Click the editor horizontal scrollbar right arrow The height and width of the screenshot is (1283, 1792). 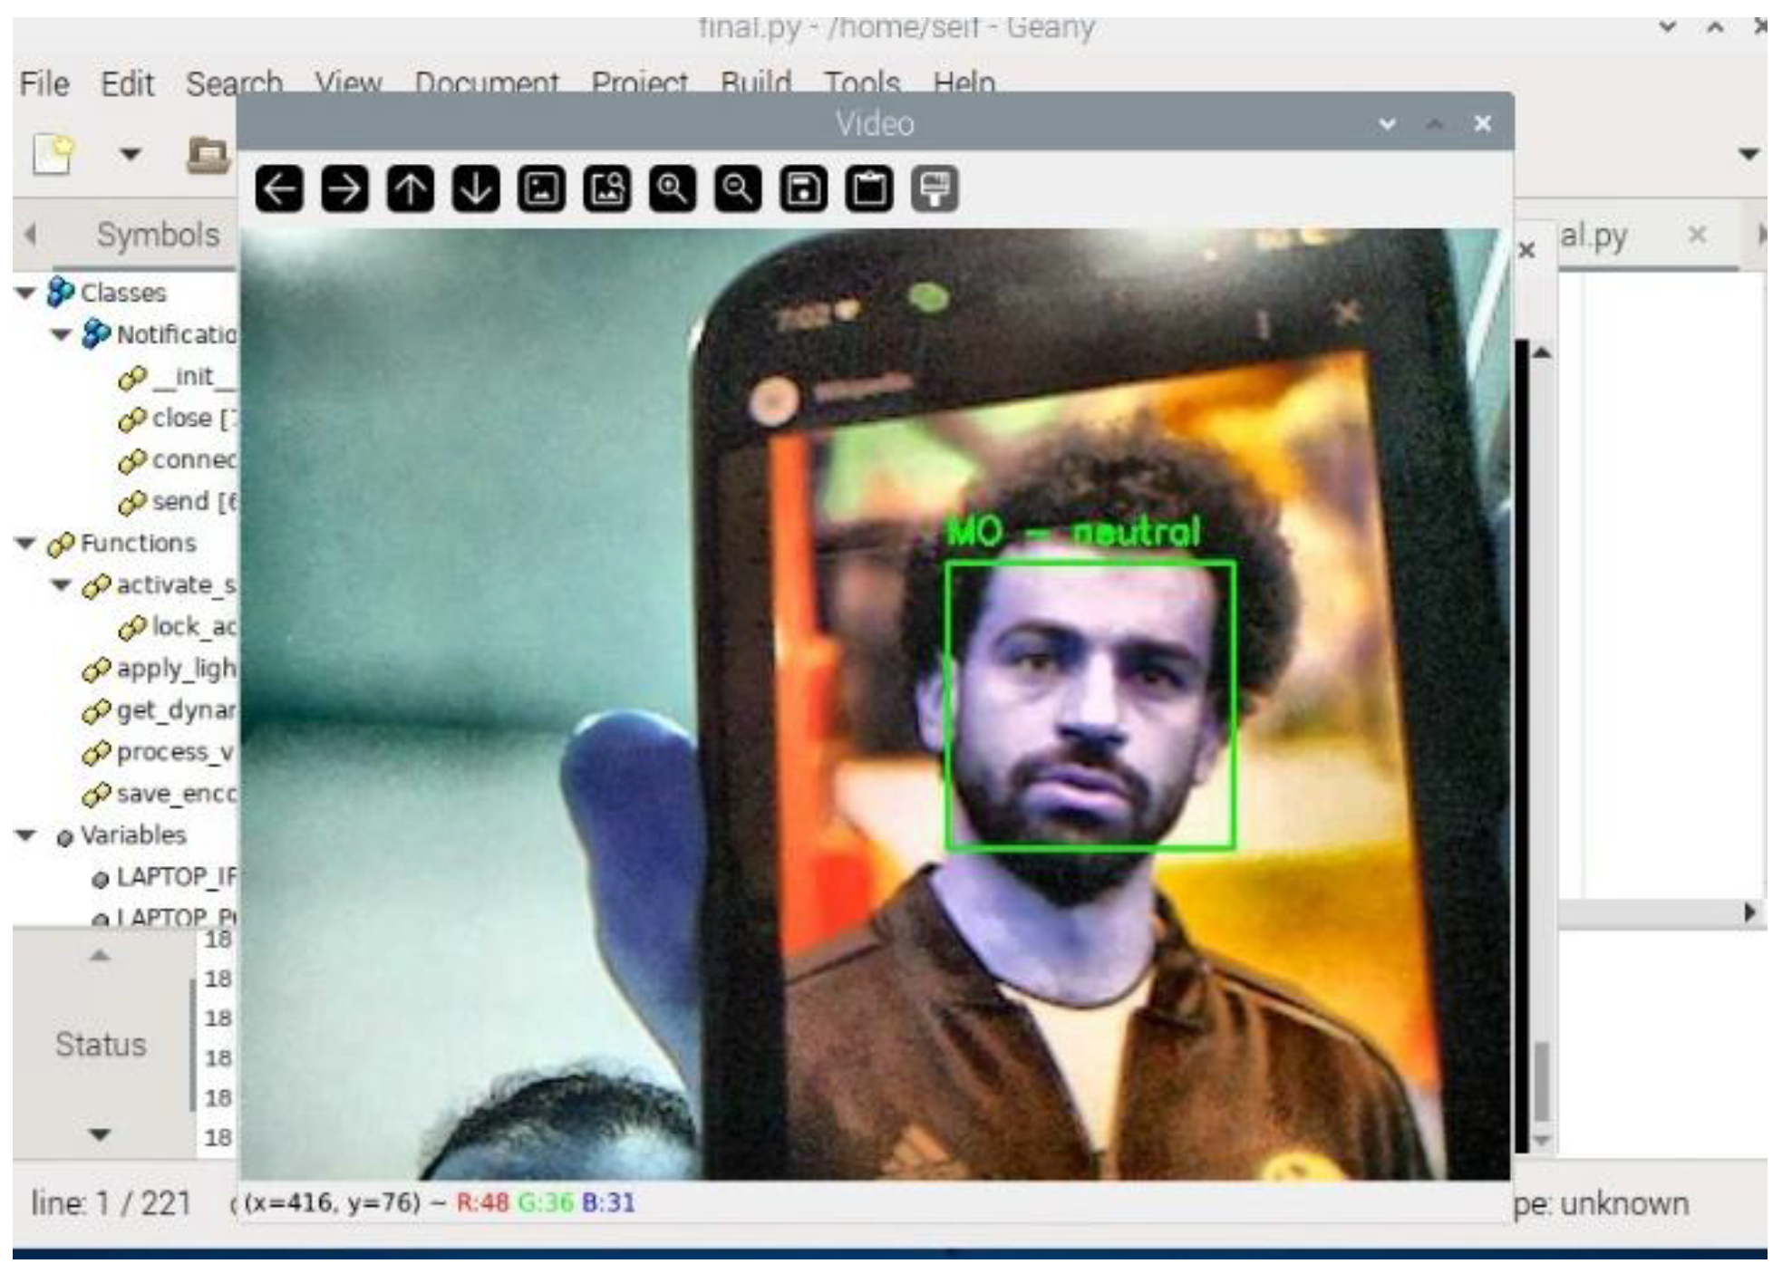pyautogui.click(x=1749, y=912)
